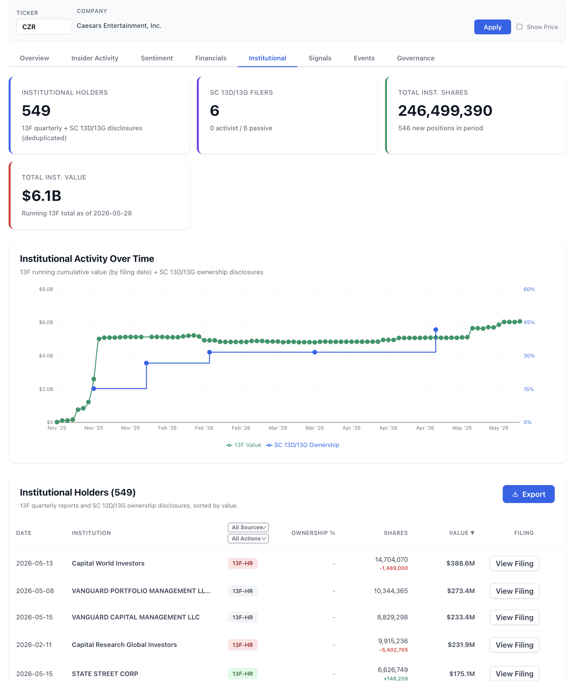Select the Capital World Investors name

tap(108, 563)
